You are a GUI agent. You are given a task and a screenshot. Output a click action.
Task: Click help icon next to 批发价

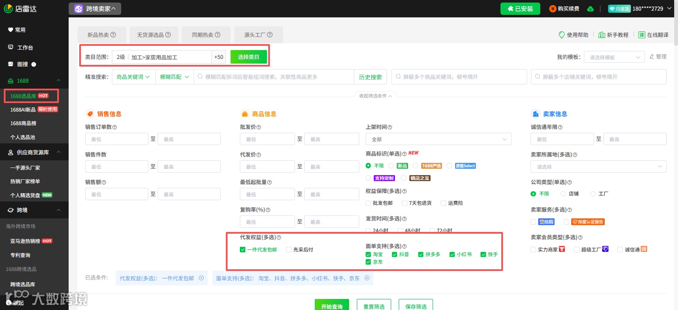[259, 127]
